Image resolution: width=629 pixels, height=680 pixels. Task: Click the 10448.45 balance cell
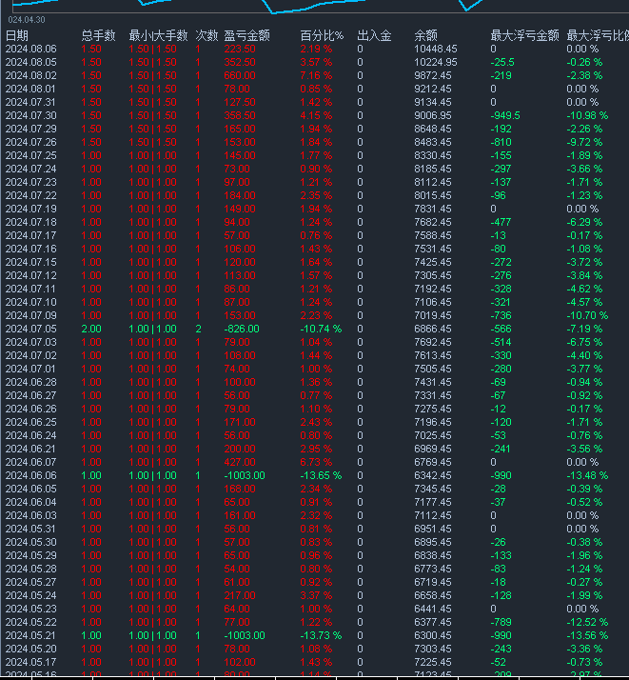click(436, 49)
